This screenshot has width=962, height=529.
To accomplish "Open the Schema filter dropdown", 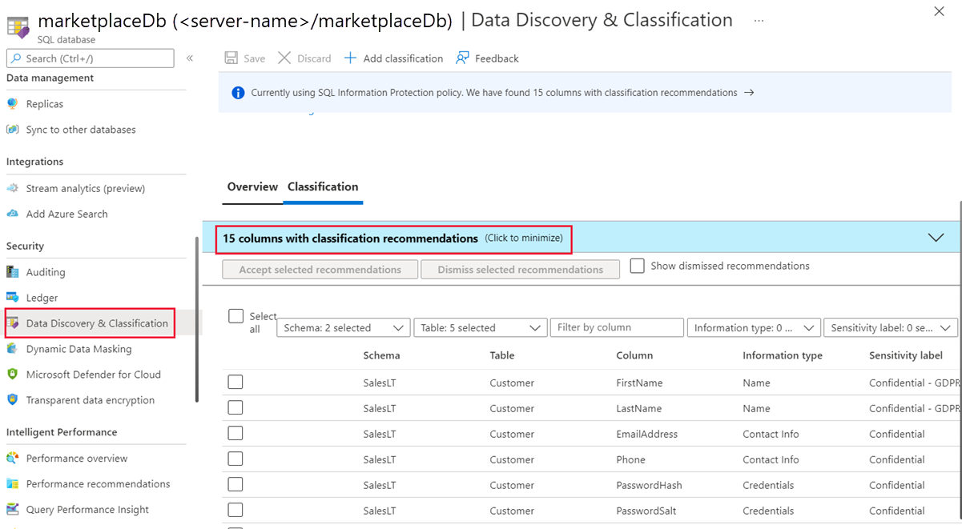I will tap(343, 327).
